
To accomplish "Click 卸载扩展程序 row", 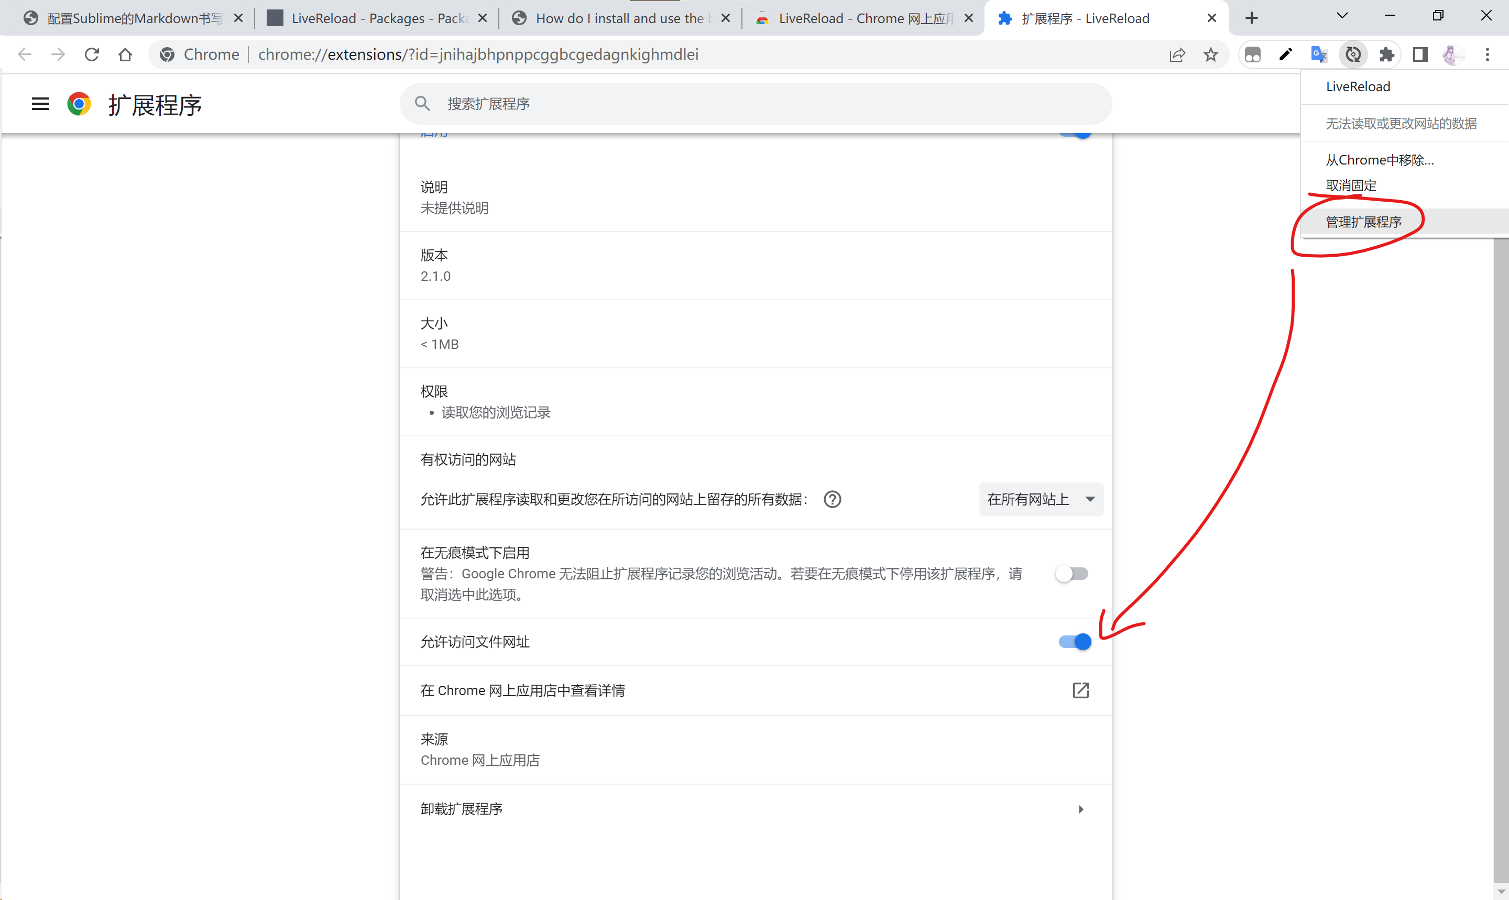I will 756,809.
